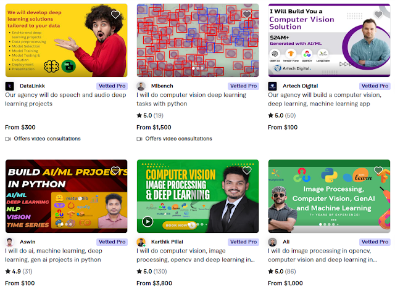Click Artech Digital seller name

pos(301,86)
